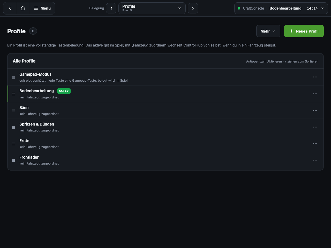Open options for Spritzen & Düngen profile
331x248 pixels.
coord(315,127)
